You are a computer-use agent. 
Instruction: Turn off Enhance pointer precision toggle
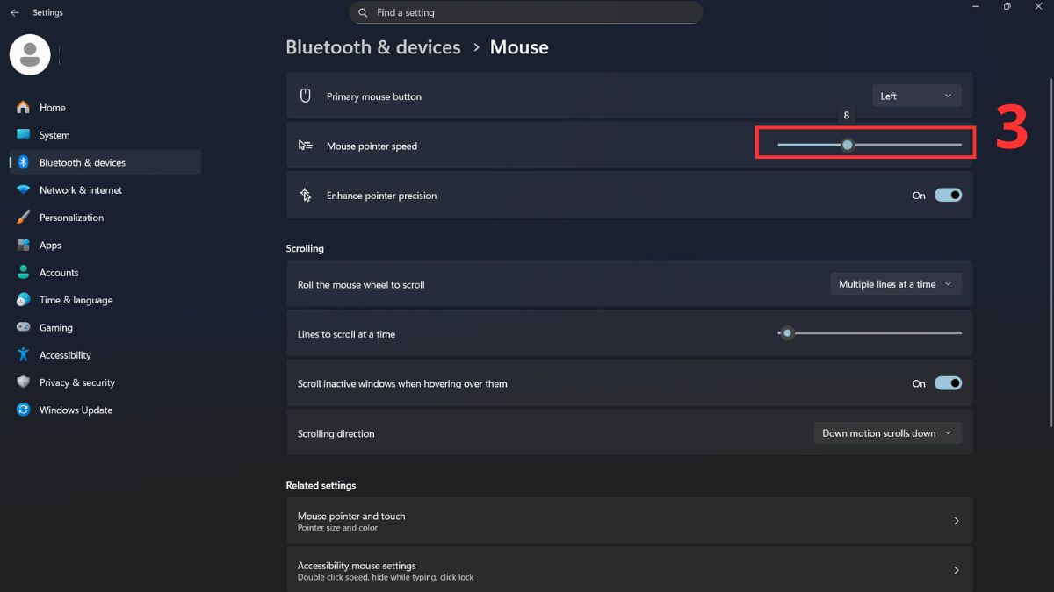coord(948,196)
